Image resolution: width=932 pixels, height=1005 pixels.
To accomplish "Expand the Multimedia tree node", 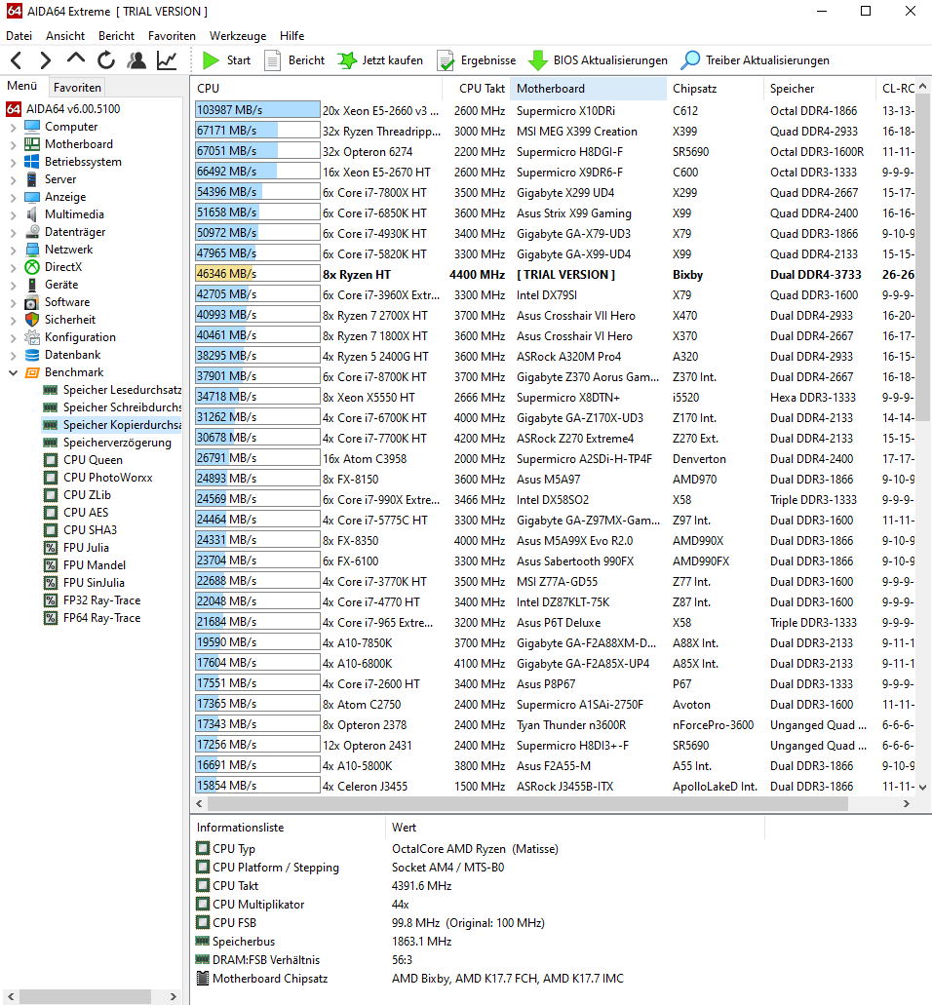I will pos(13,214).
